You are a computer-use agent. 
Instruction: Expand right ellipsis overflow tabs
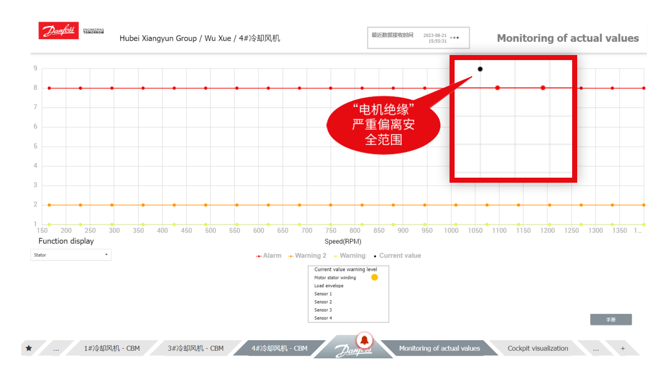point(596,348)
